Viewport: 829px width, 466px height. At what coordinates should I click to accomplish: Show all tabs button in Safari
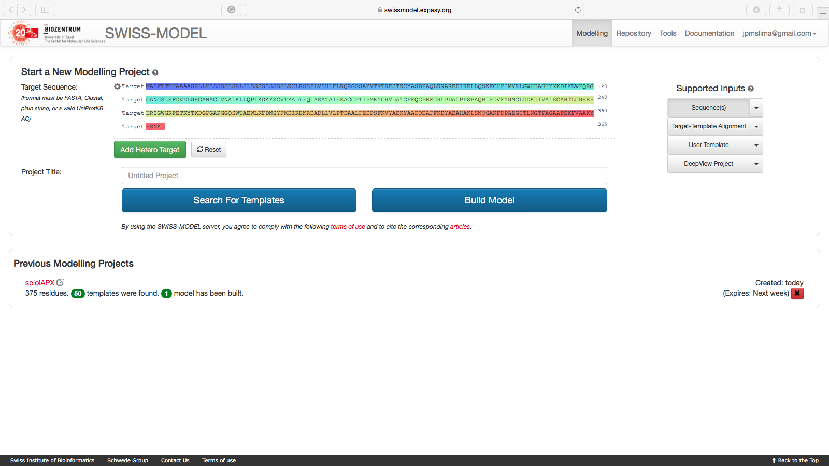click(803, 10)
